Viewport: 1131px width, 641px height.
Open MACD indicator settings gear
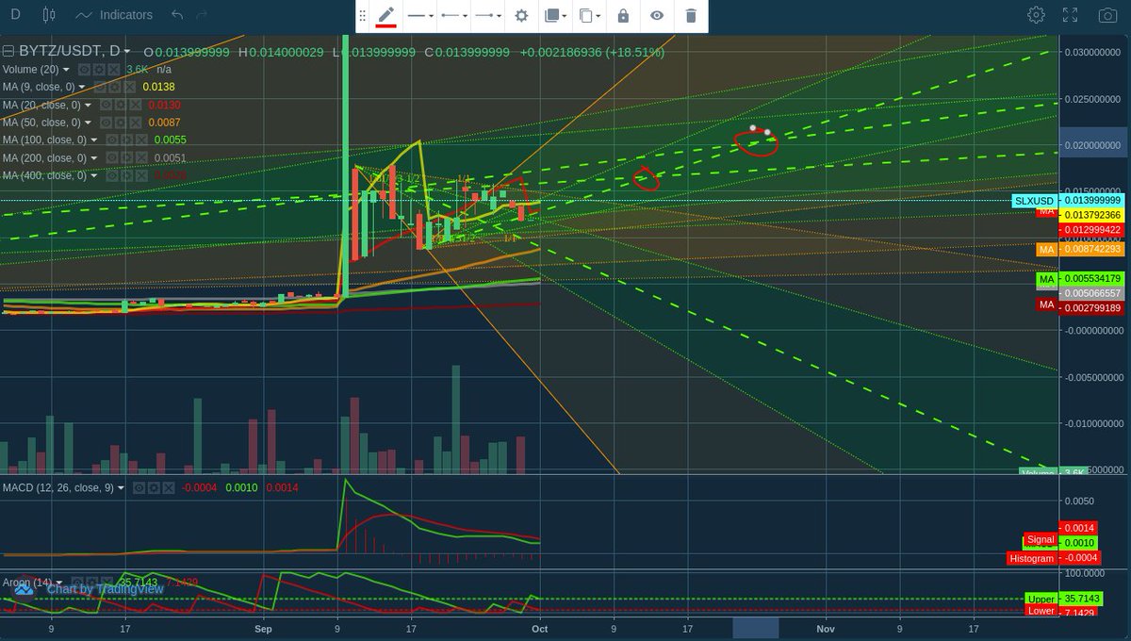152,487
